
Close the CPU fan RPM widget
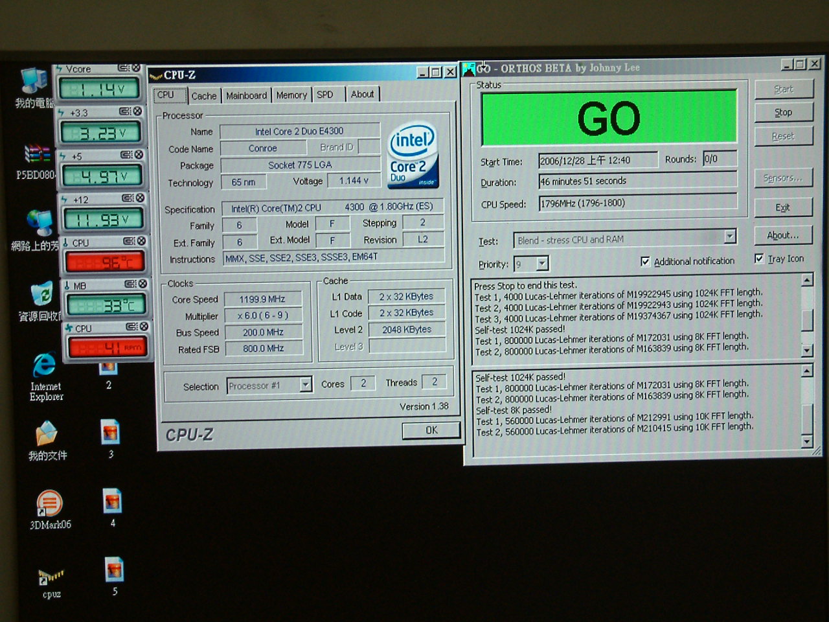tap(144, 327)
